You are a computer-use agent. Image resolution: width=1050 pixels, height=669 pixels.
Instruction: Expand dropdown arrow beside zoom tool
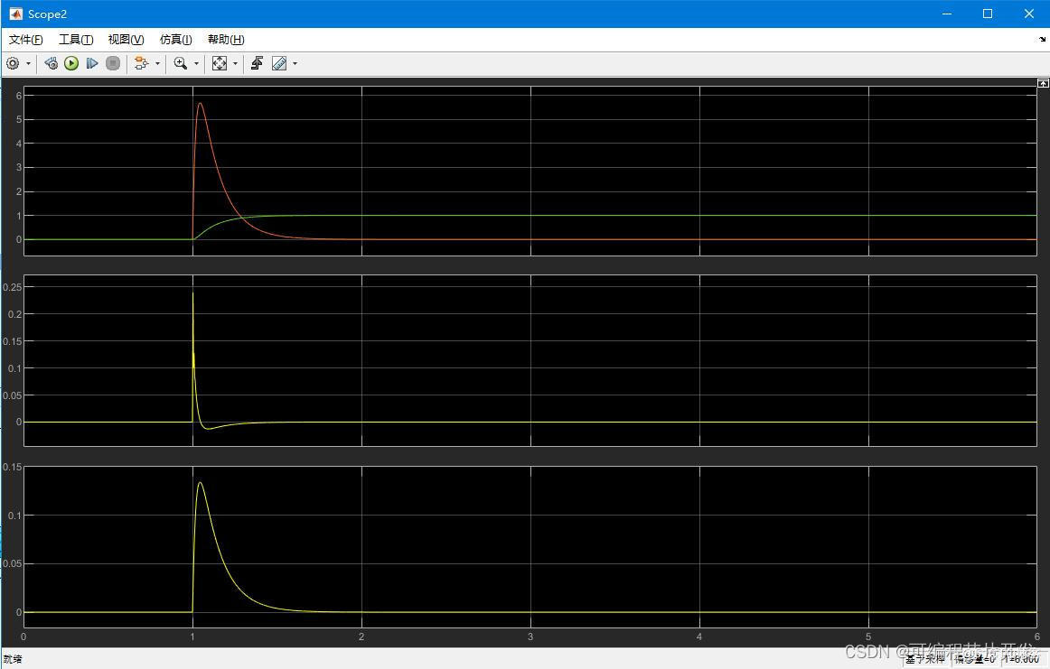pos(196,63)
